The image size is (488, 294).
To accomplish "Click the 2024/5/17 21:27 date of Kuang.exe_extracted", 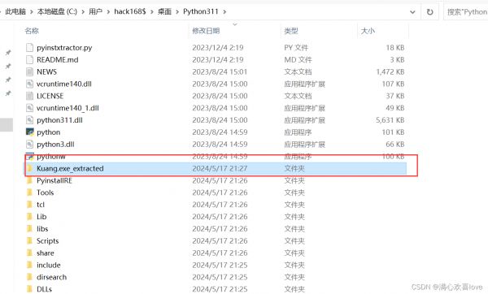I will [220, 168].
